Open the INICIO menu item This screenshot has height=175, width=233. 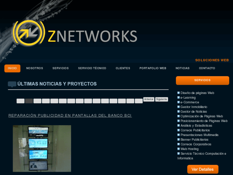coord(12,68)
